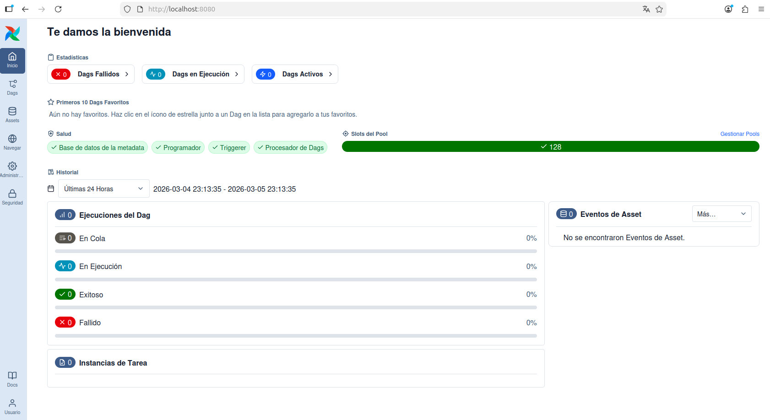Image resolution: width=770 pixels, height=420 pixels.
Task: Open Docs from the sidebar
Action: pyautogui.click(x=12, y=379)
